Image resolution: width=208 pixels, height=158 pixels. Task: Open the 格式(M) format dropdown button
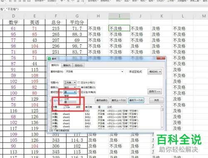click(155, 72)
